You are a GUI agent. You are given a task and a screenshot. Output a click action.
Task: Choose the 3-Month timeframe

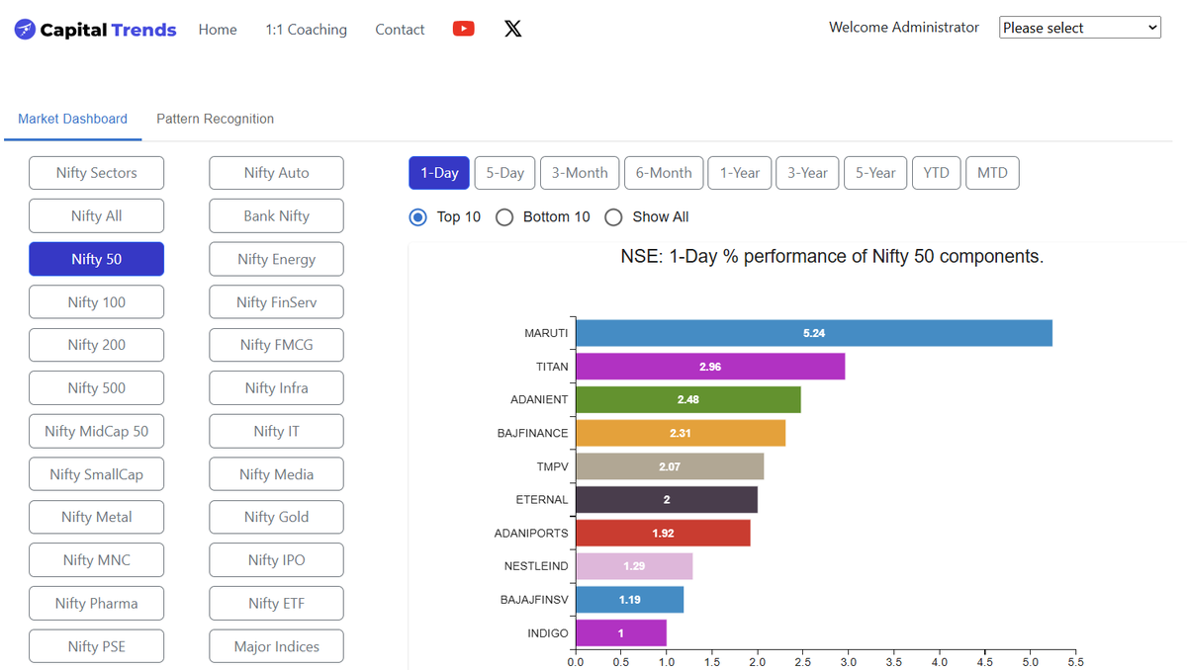point(580,173)
